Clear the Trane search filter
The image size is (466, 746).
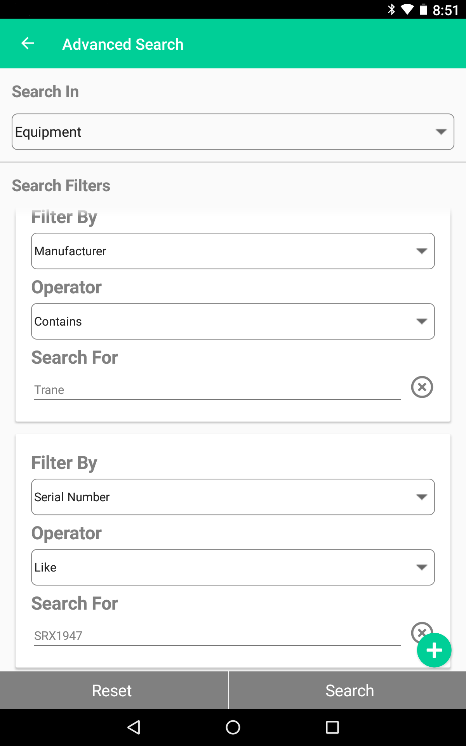pyautogui.click(x=422, y=387)
